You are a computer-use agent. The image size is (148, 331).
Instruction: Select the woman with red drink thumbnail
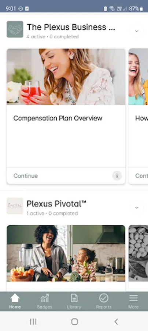coord(66,77)
